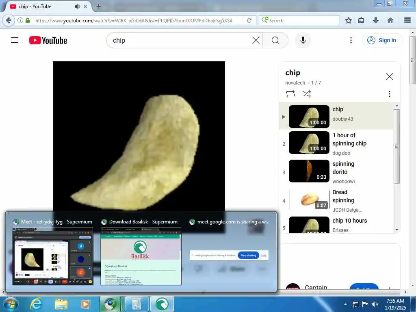
Task: Start voice search with the microphone icon
Action: (303, 40)
